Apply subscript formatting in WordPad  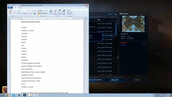pyautogui.click(x=27, y=13)
